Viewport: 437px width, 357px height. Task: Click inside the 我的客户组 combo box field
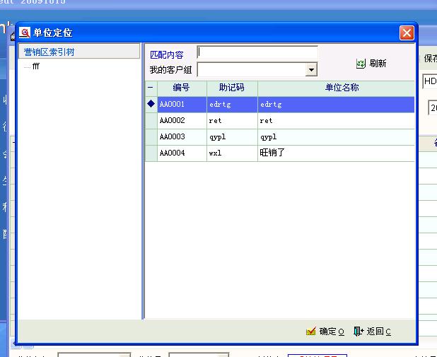click(x=250, y=70)
